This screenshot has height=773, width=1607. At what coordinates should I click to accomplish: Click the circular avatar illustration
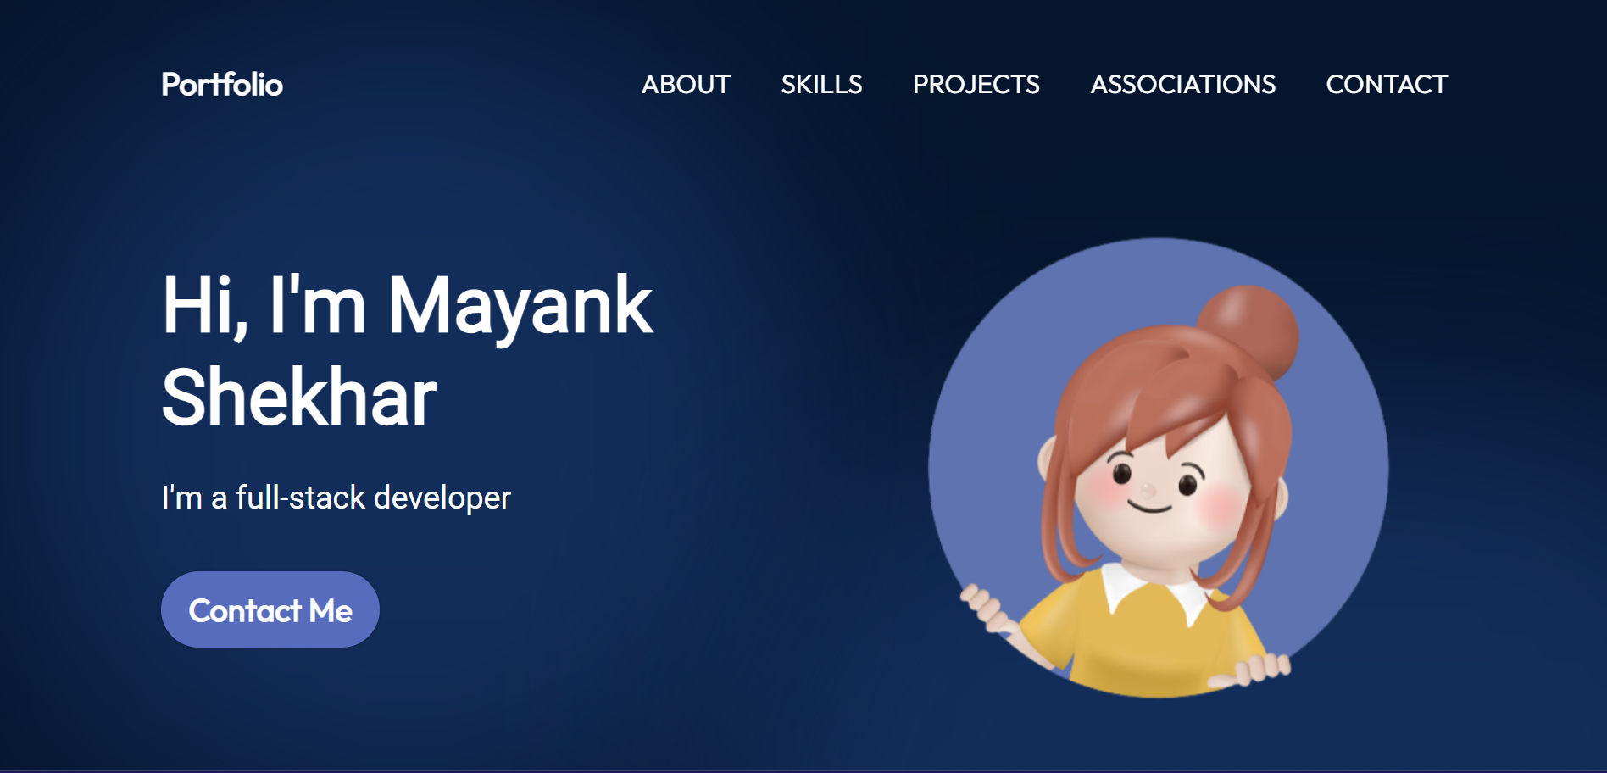point(1159,479)
